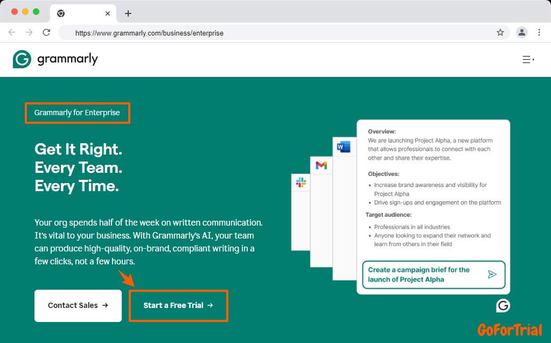Click the Microsoft Word icon card
The image size is (551, 343).
tap(343, 146)
